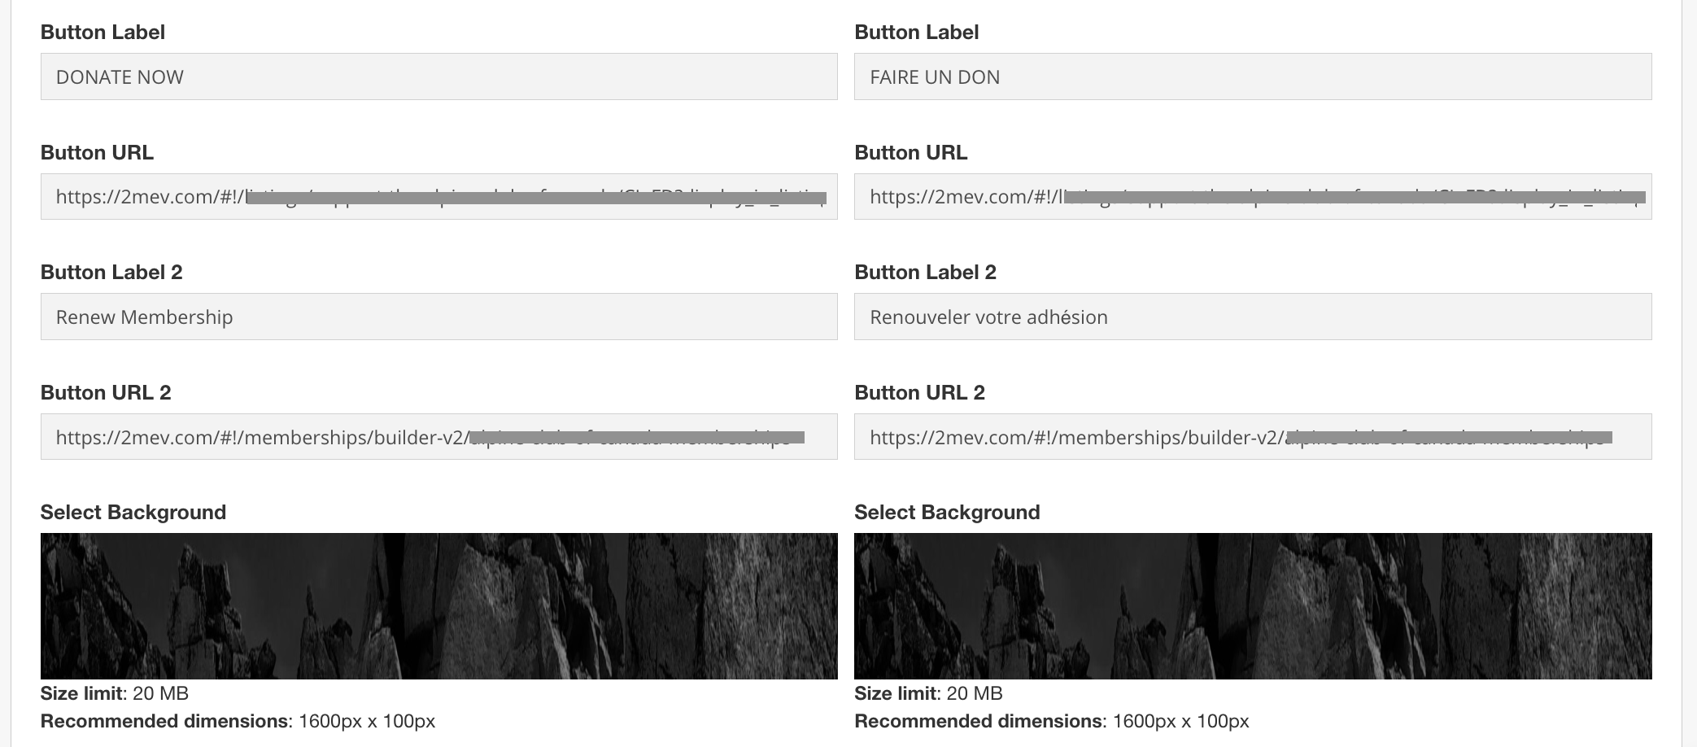The height and width of the screenshot is (747, 1697).
Task: Edit the Renouveler votre adhésion field
Action: pyautogui.click(x=1252, y=317)
